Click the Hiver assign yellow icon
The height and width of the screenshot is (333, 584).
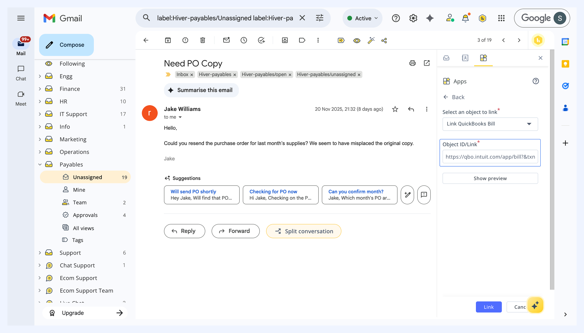pyautogui.click(x=341, y=40)
